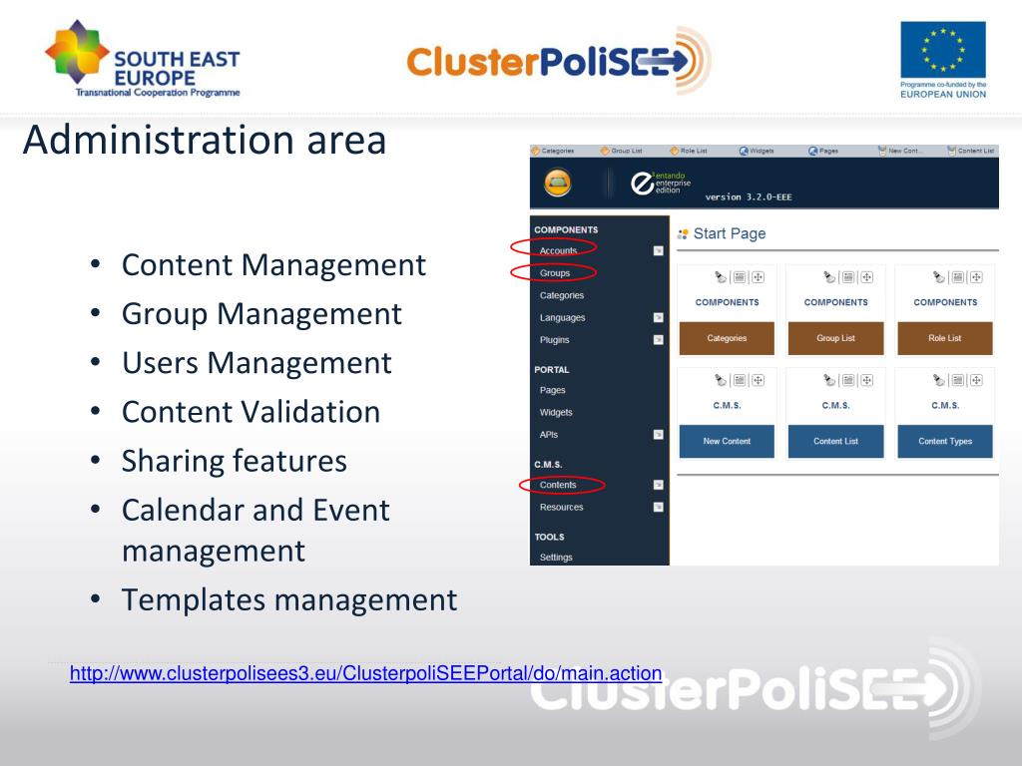Expand the Contents submenu arrow
The height and width of the screenshot is (766, 1022).
659,485
